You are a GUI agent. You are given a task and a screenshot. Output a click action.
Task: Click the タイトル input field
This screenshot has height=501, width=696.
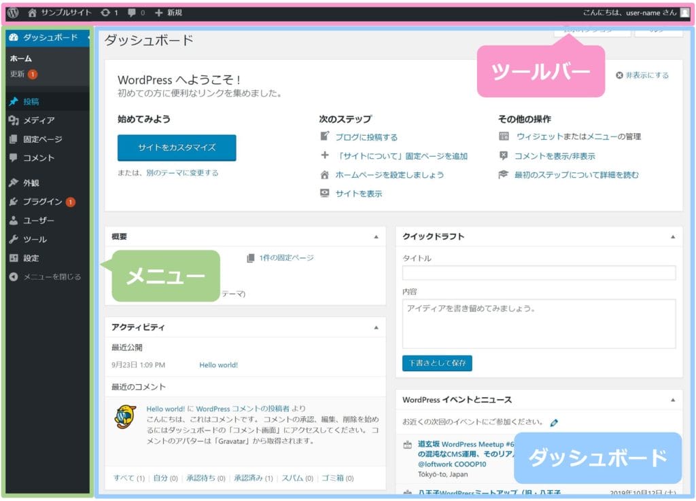pyautogui.click(x=539, y=273)
